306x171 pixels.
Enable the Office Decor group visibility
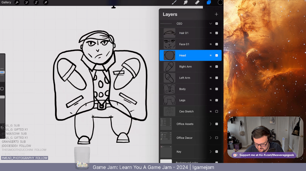216,138
